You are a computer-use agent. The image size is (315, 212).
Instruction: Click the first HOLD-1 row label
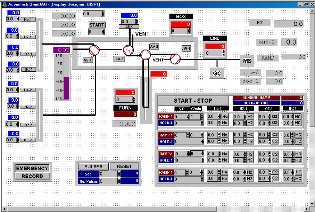[x=166, y=123]
